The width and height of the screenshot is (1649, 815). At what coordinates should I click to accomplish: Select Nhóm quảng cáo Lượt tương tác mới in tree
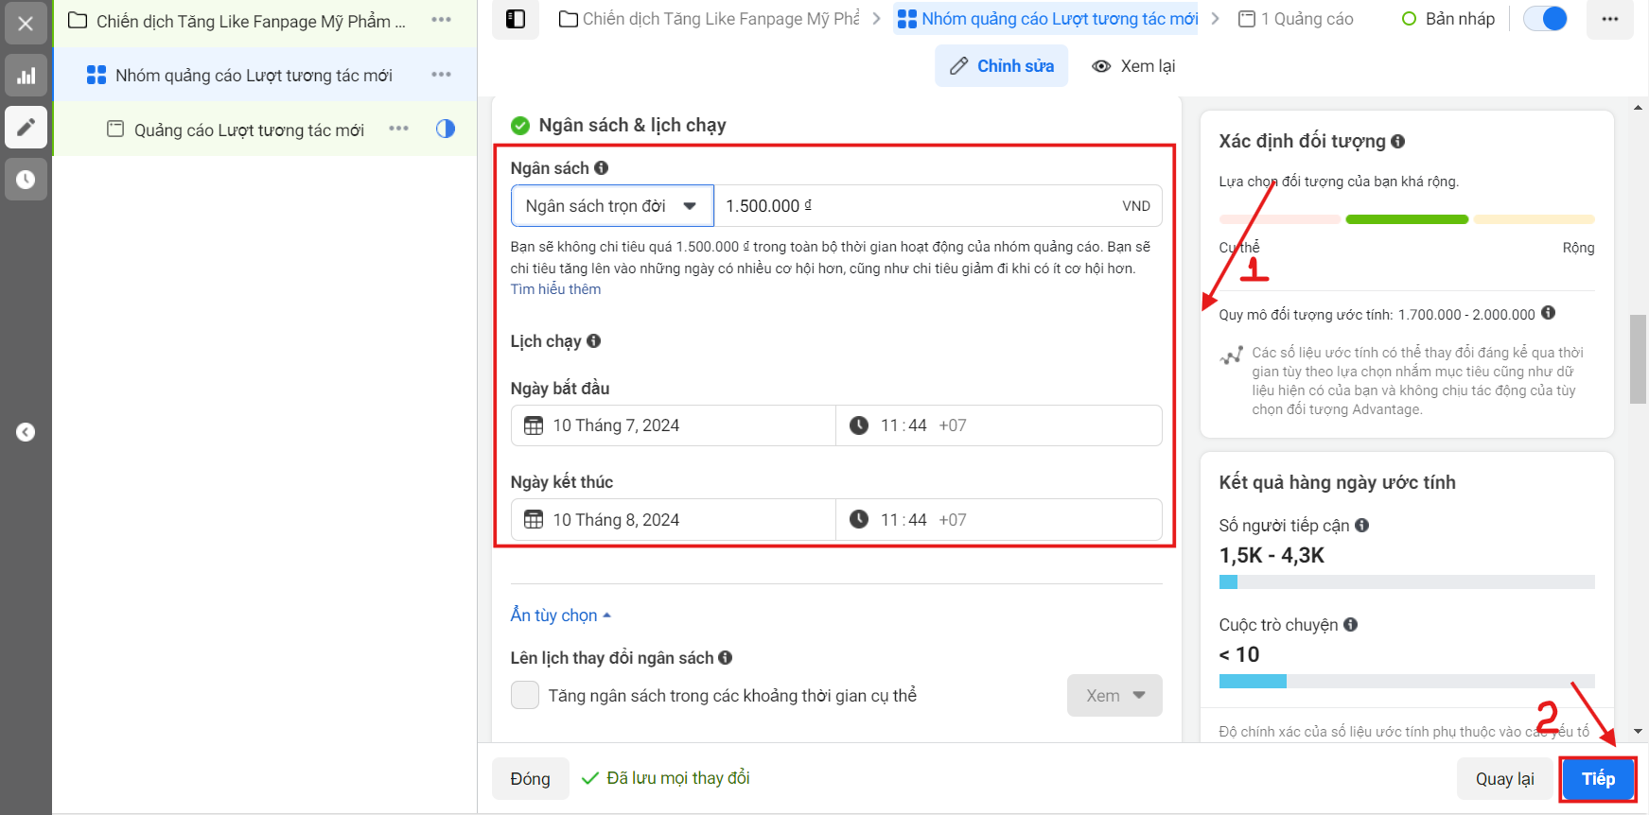(254, 76)
